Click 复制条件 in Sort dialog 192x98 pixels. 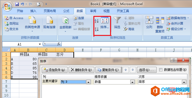click(x=108, y=70)
